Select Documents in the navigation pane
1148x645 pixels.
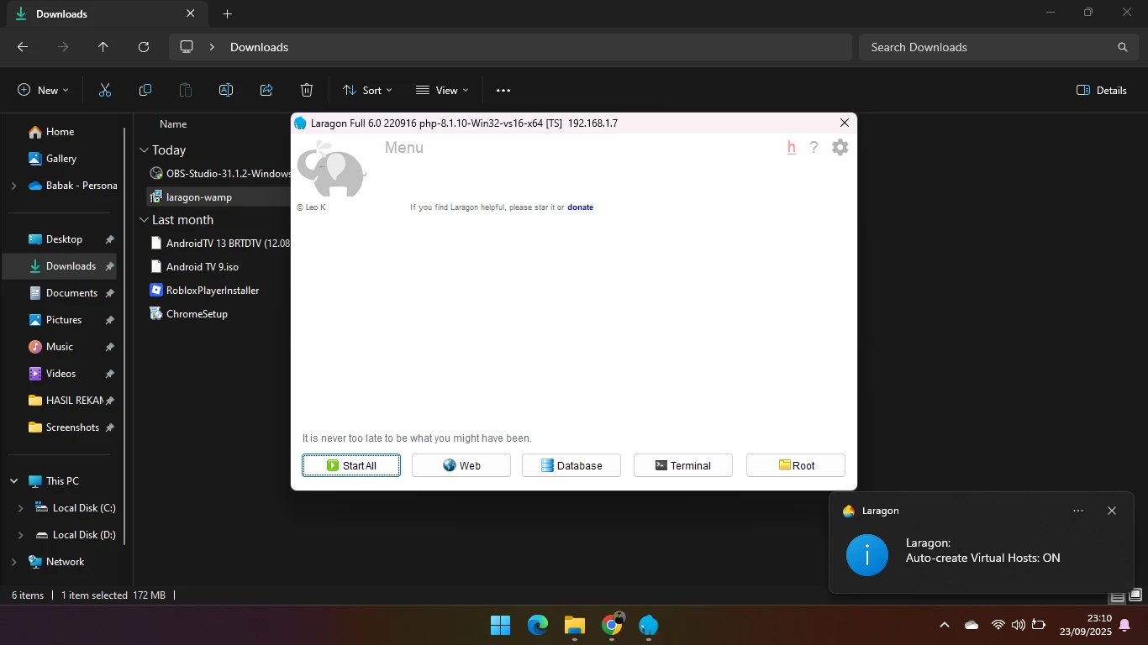[71, 293]
